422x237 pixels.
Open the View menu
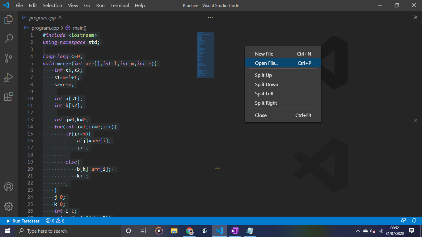coord(73,6)
